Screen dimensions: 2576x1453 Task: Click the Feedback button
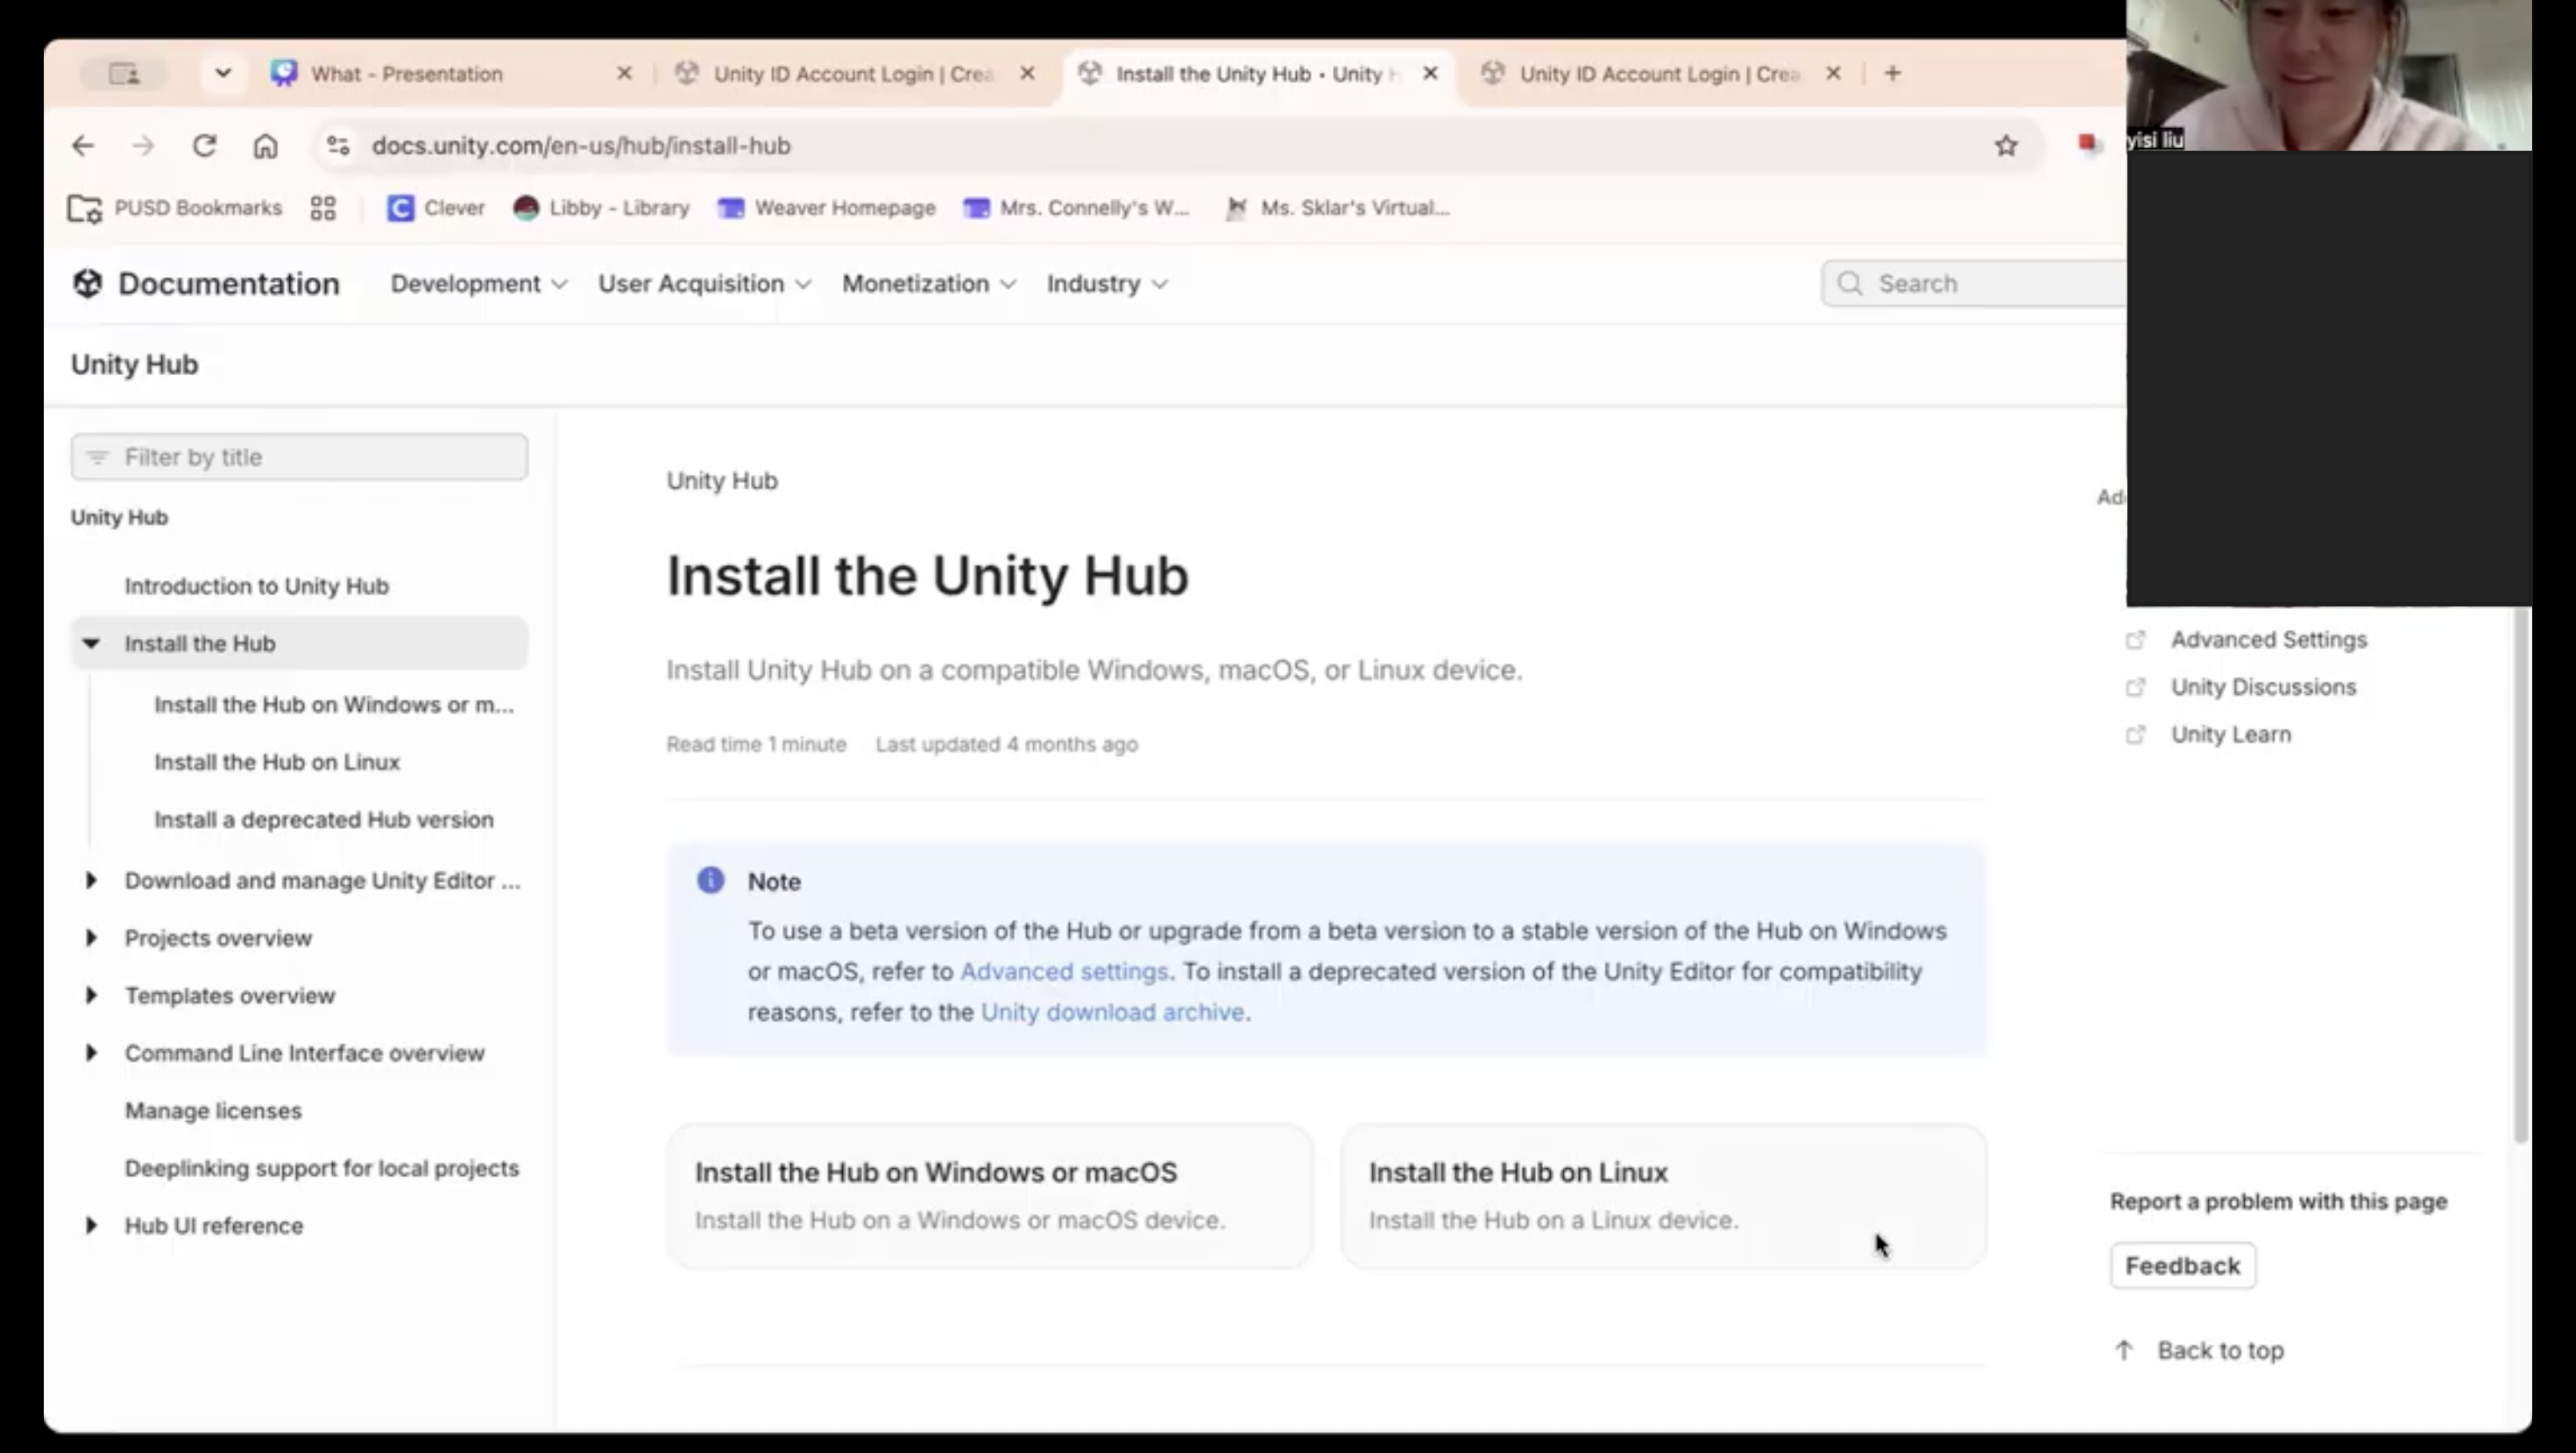click(x=2183, y=1266)
